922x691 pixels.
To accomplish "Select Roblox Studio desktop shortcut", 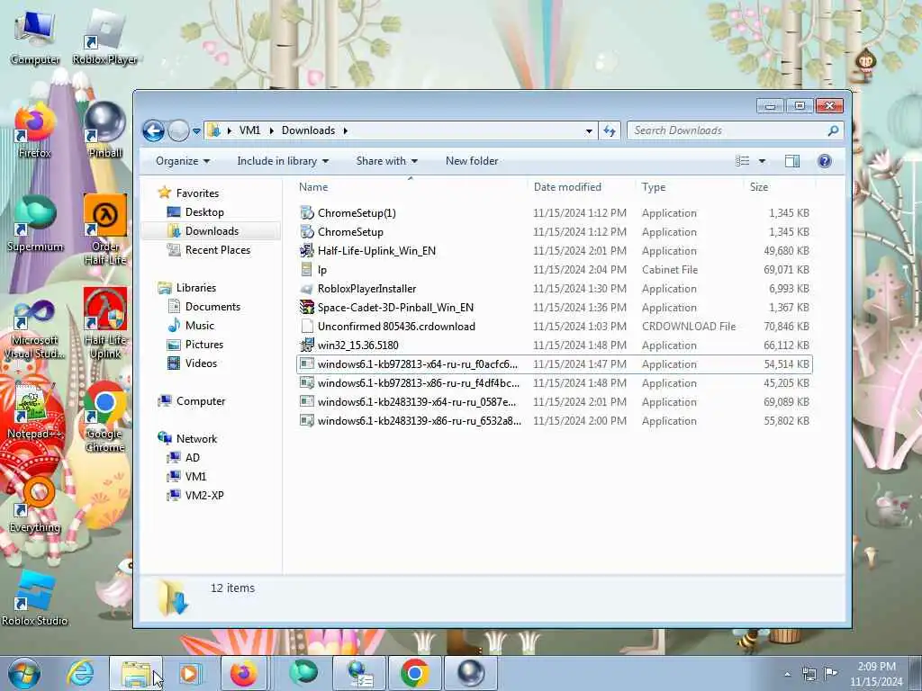I will pos(35,598).
